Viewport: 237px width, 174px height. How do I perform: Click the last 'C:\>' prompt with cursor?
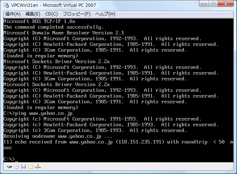(11, 159)
